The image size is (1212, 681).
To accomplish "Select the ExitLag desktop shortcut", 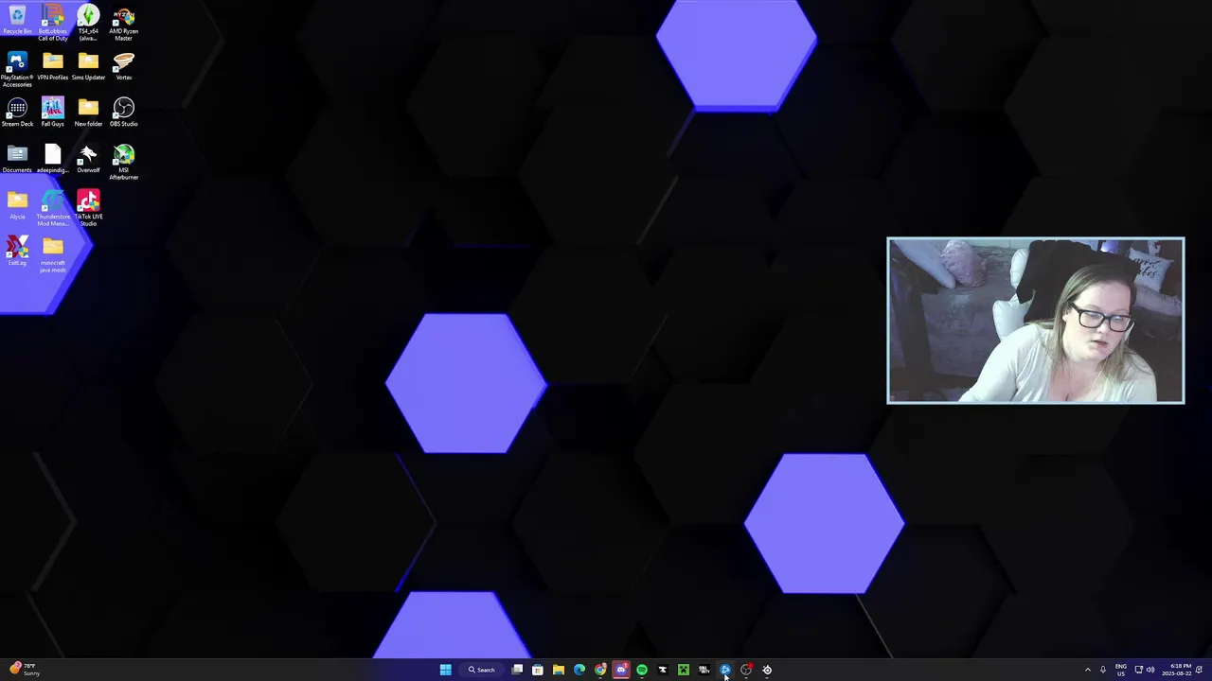I will tap(17, 253).
